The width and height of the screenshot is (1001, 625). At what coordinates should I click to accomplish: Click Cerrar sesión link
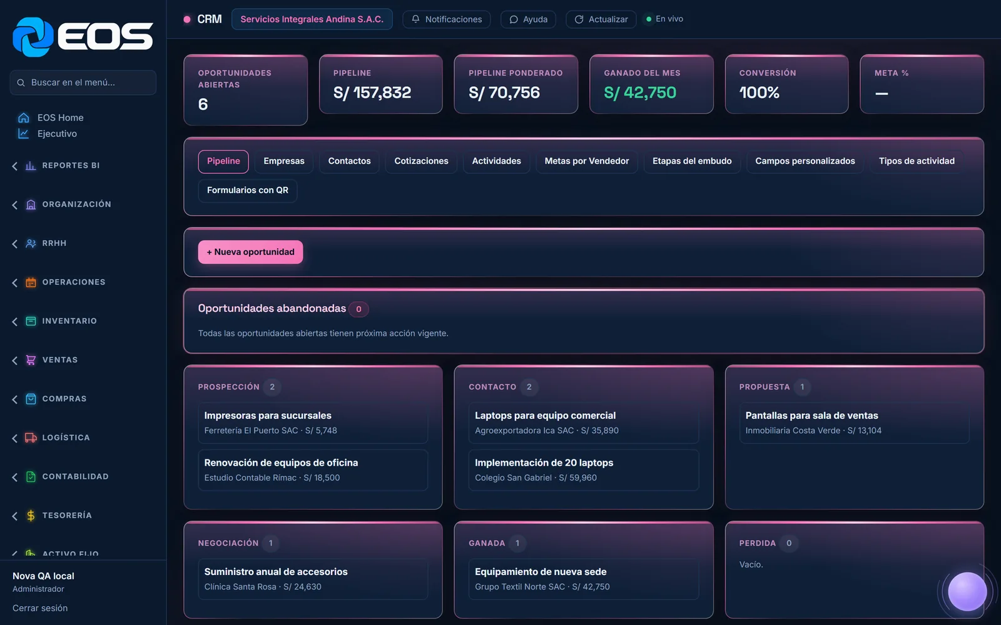(x=40, y=608)
